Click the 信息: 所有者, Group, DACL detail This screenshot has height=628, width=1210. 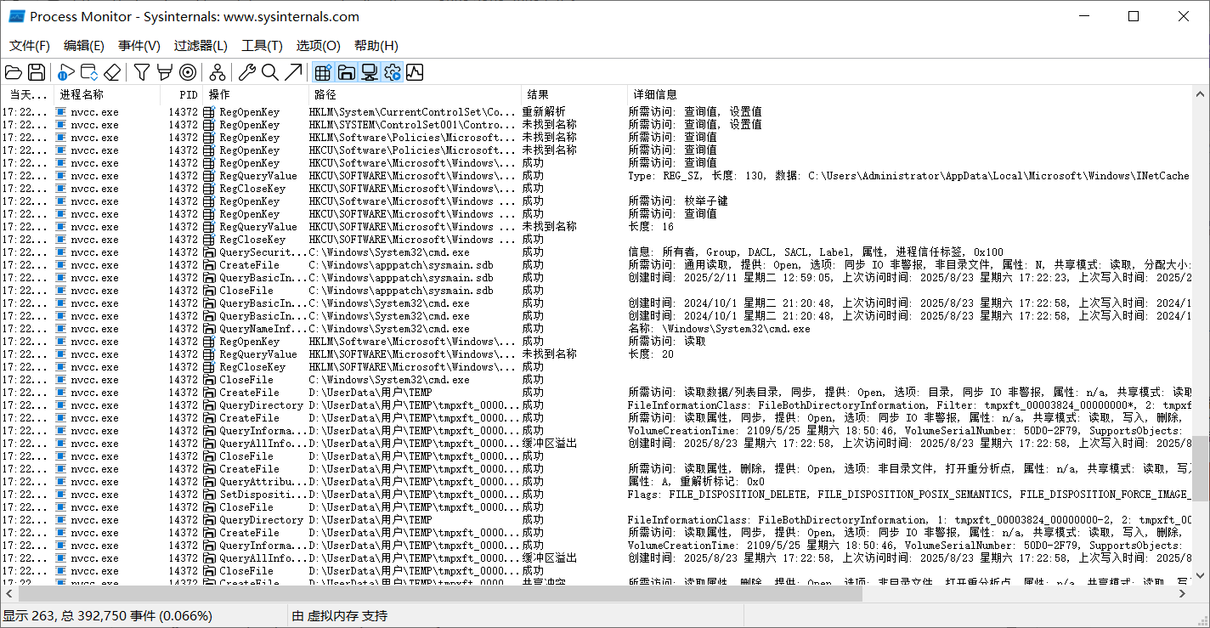click(816, 252)
